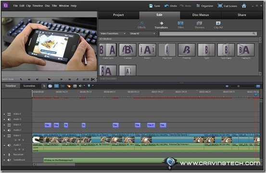Click the orange round tool icon in timeline toolbar

tap(69, 86)
